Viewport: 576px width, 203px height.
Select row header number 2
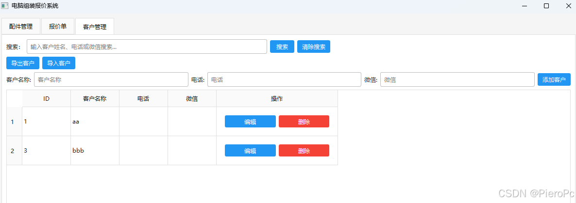tap(14, 151)
